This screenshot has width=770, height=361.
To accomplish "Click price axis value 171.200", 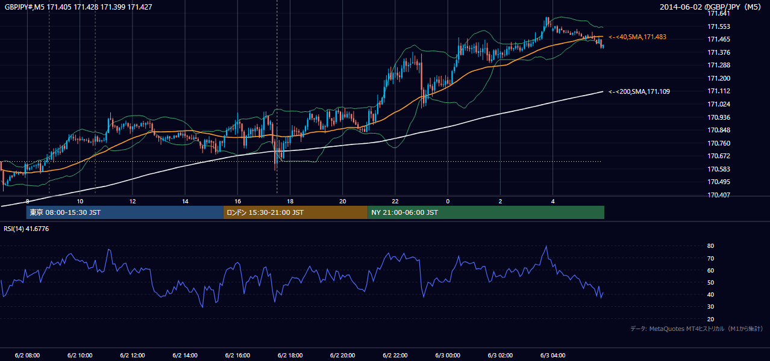I will tap(719, 78).
